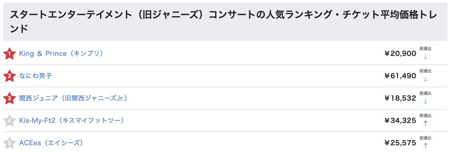Viewport: 451px width, 152px height.
Task: Click ACEes' red up-trend arrow
Action: point(425,146)
